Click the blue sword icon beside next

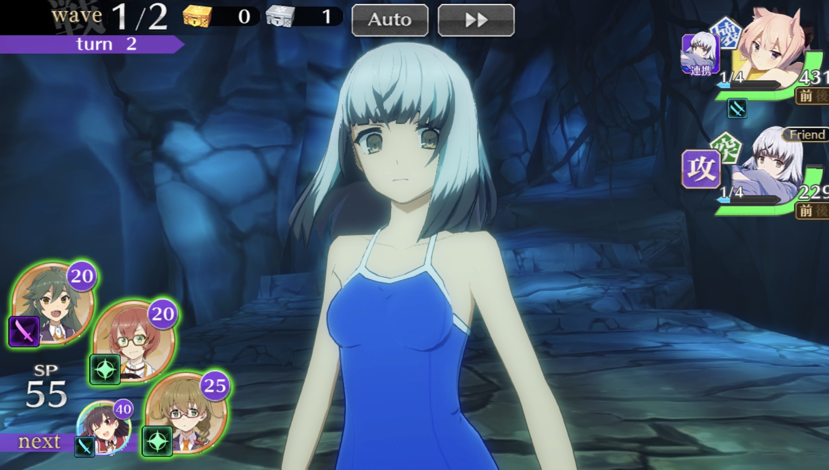pos(84,447)
